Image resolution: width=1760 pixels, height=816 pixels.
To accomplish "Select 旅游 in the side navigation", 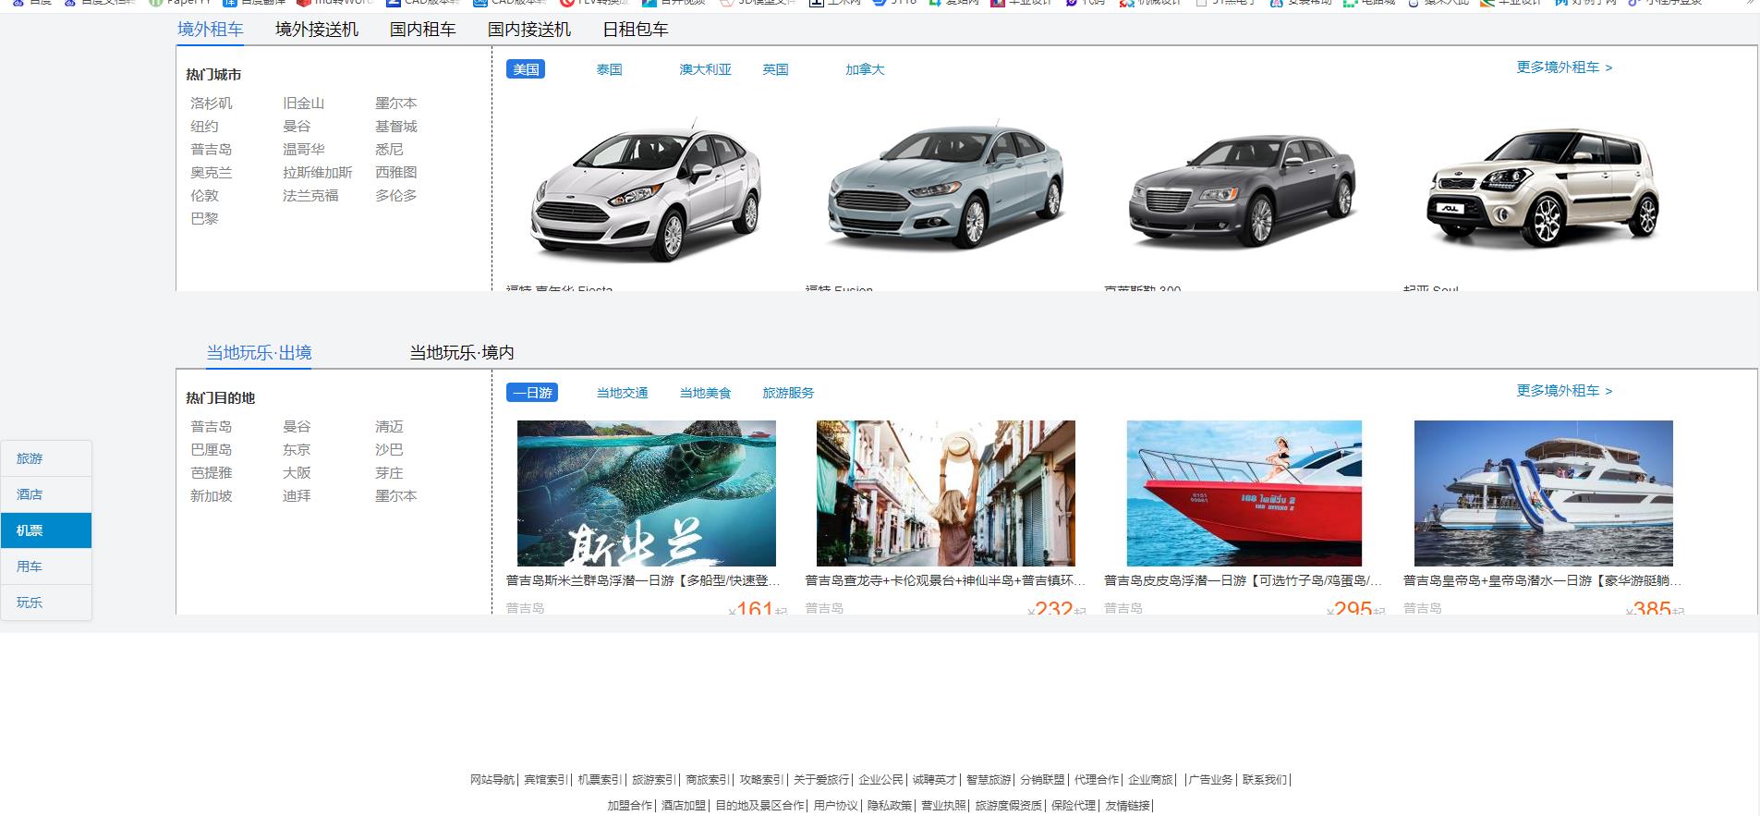I will [x=46, y=458].
